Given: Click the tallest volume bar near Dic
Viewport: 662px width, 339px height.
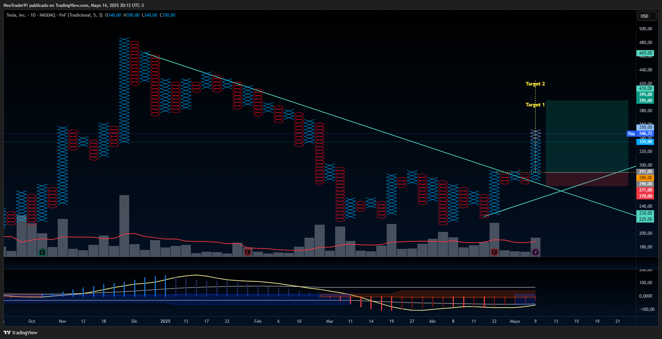Looking at the screenshot, I should pyautogui.click(x=124, y=226).
